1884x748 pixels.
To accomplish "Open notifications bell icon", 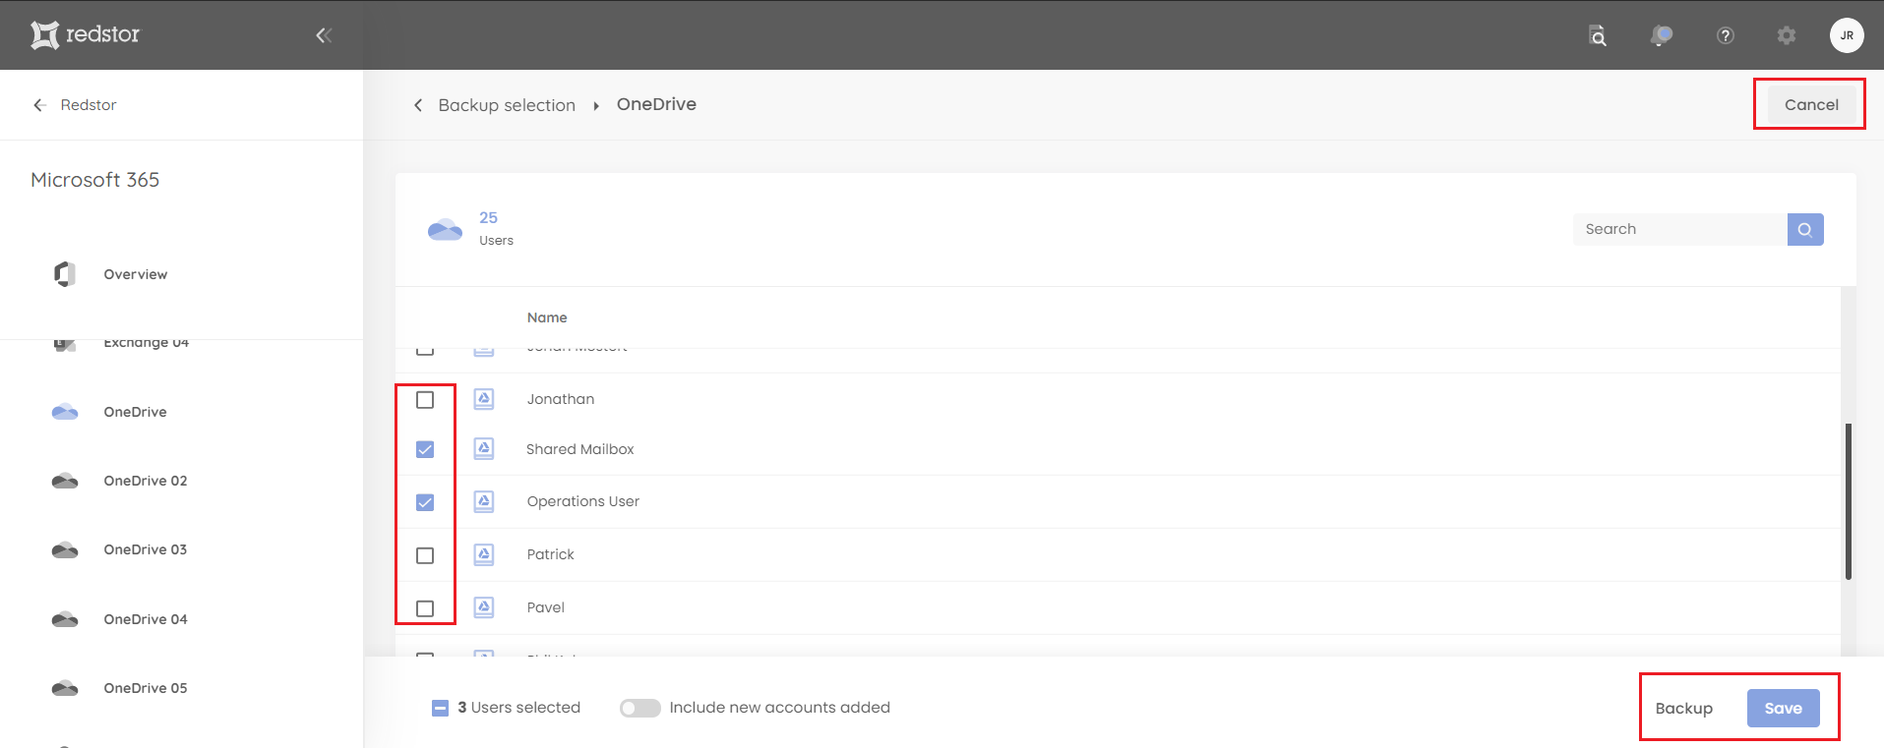I will tap(1661, 35).
